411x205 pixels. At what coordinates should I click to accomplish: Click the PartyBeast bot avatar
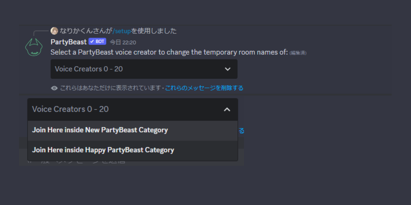click(x=34, y=49)
